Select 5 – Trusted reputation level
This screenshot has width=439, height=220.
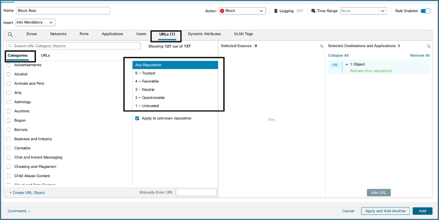point(175,73)
